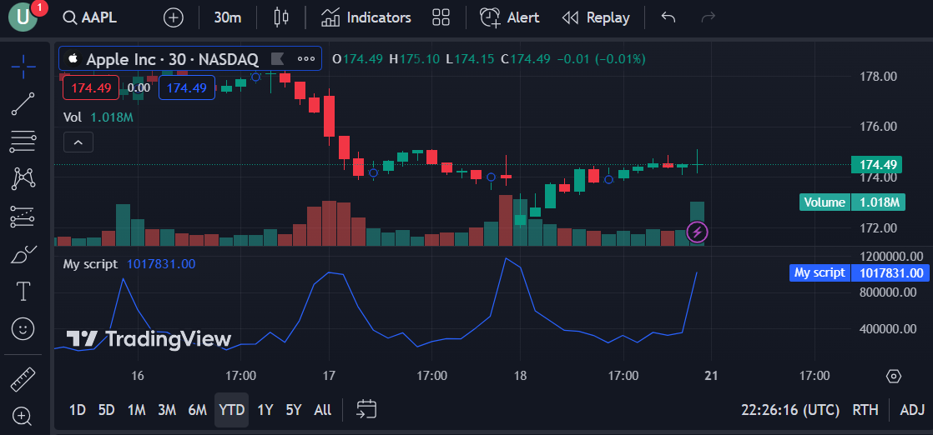Select the forecasting and measurement tool

coord(23,217)
